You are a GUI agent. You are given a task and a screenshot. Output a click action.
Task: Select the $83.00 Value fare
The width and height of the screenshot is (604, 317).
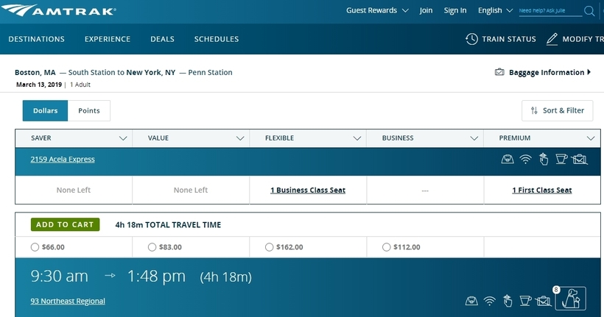(152, 247)
